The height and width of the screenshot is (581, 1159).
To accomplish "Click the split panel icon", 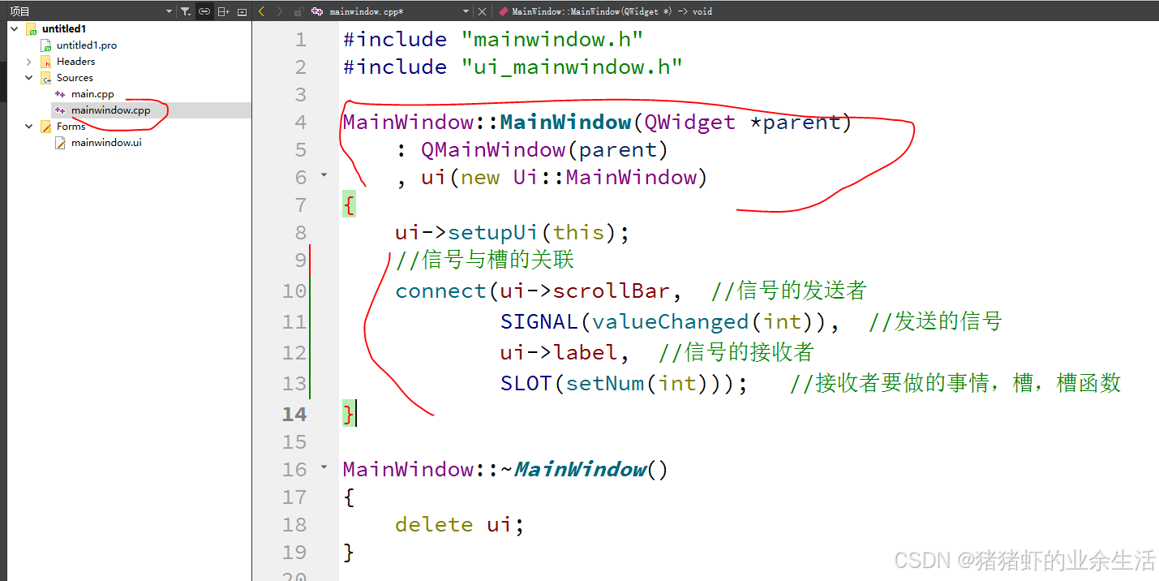I will coord(223,11).
